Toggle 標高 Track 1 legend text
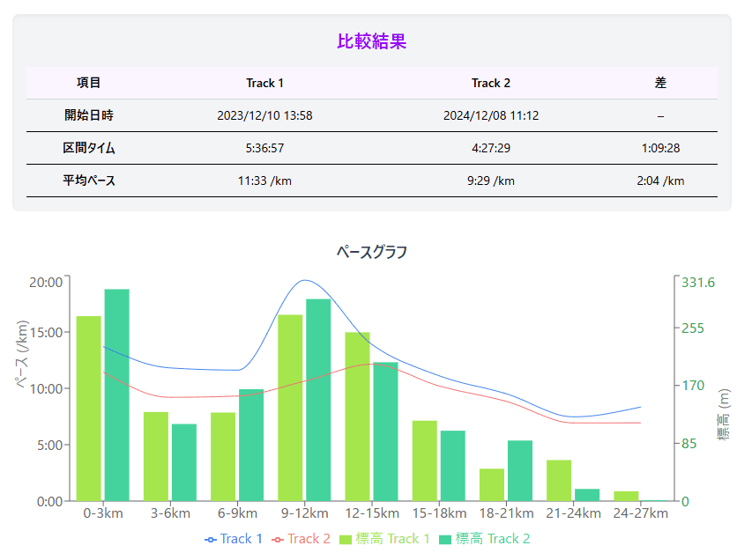 pos(392,539)
